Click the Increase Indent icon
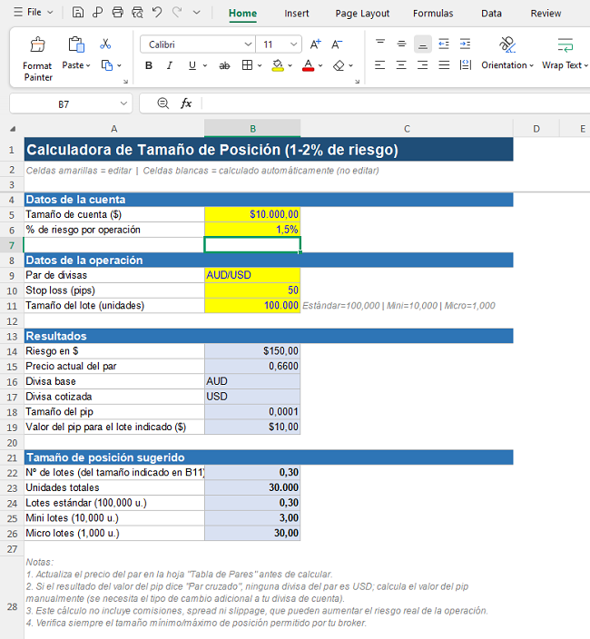590x639 pixels. 465,44
